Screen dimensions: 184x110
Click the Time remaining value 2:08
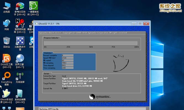tap(68, 68)
